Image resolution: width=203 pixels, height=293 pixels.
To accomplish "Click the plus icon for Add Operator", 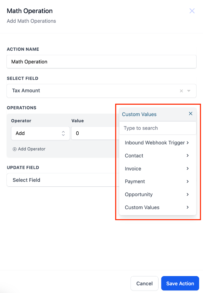I will [14, 149].
